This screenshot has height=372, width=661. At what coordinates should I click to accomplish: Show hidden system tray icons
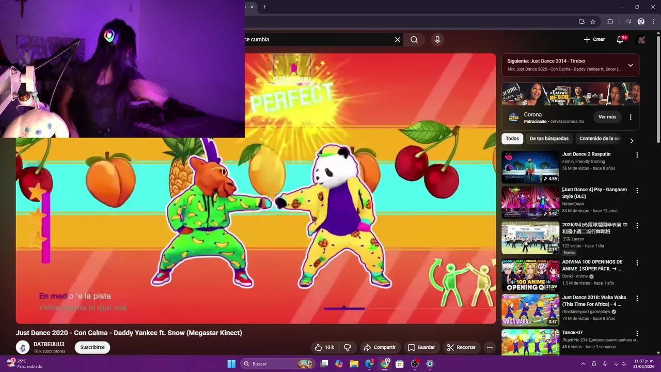[583, 364]
